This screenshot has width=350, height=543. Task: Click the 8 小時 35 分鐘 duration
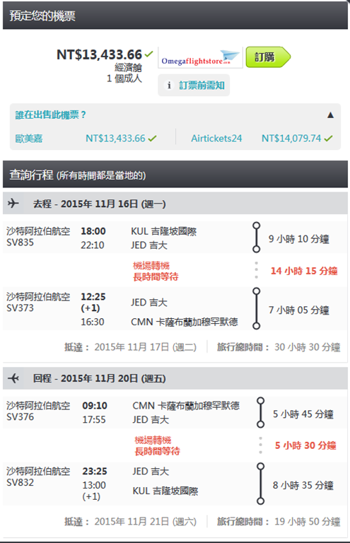pyautogui.click(x=303, y=486)
